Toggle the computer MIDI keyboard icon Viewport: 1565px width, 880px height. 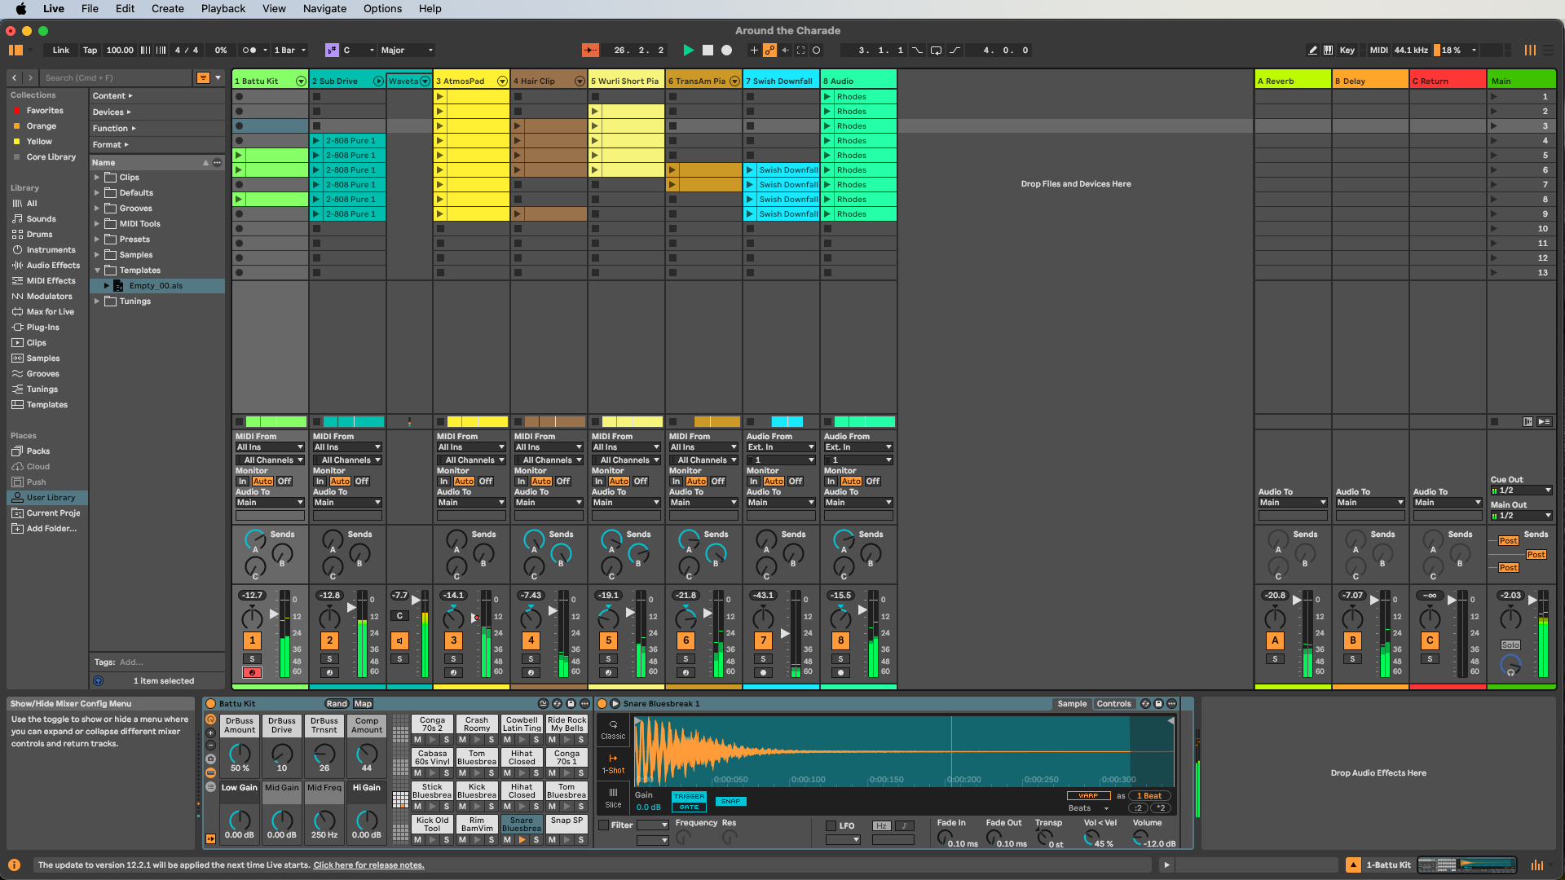pyautogui.click(x=1329, y=51)
